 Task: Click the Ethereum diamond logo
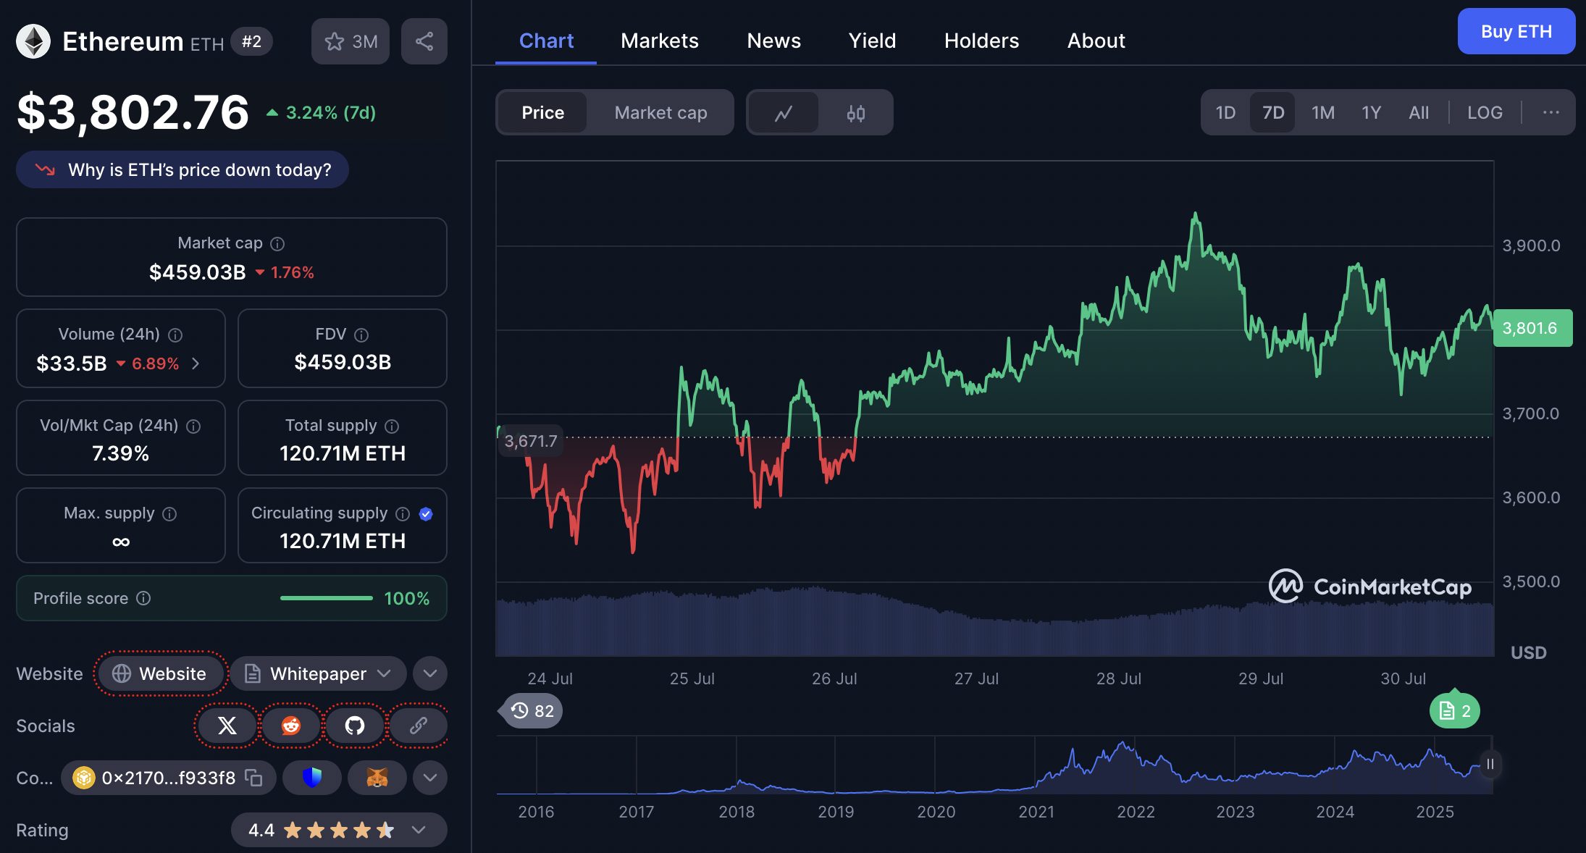(33, 41)
